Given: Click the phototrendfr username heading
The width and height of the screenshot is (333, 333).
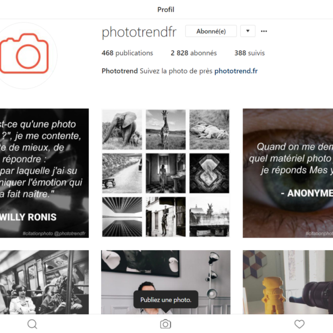Looking at the screenshot, I should click(x=139, y=32).
